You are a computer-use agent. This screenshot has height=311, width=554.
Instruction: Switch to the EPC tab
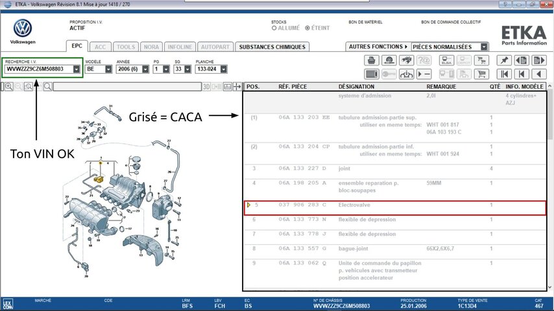coord(77,46)
